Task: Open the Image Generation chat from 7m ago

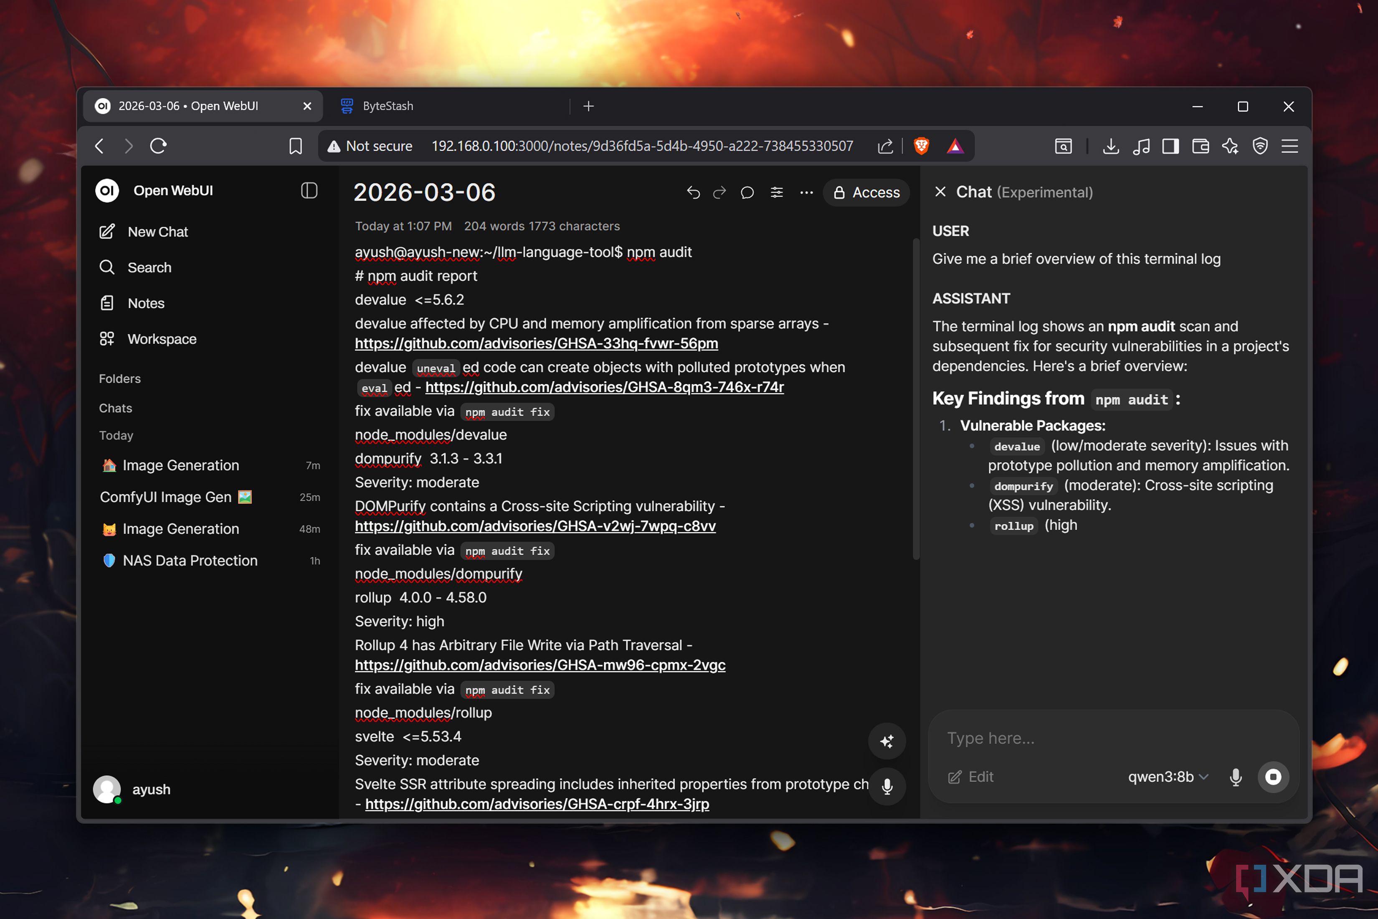Action: 210,465
